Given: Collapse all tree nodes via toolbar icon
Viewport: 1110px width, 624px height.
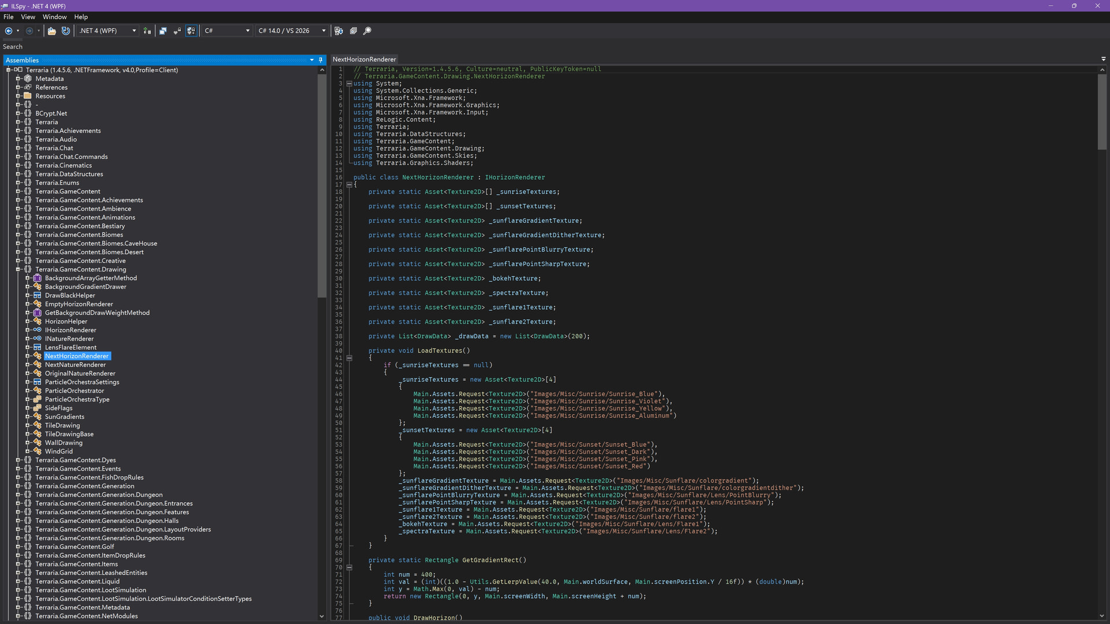Looking at the screenshot, I should pyautogui.click(x=353, y=31).
